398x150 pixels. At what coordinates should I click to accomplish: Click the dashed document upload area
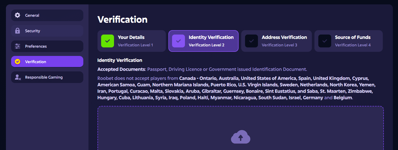[x=240, y=129]
